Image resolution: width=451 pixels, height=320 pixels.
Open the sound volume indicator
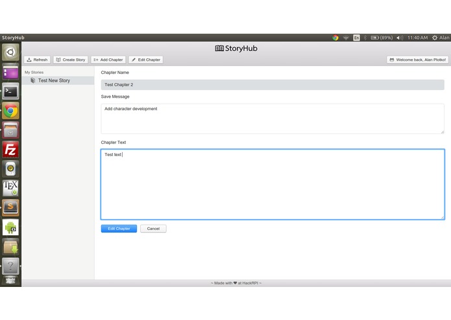400,38
